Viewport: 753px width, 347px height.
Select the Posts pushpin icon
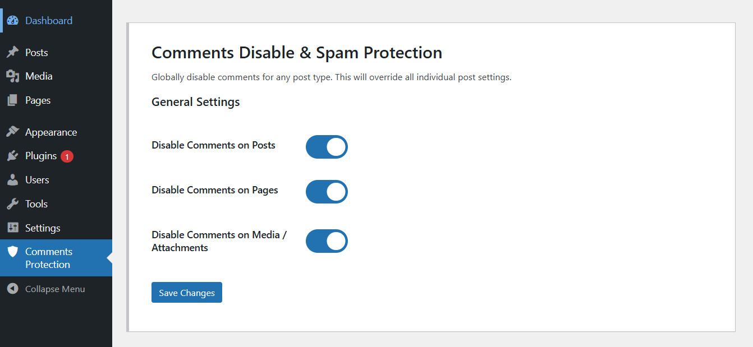[x=13, y=52]
